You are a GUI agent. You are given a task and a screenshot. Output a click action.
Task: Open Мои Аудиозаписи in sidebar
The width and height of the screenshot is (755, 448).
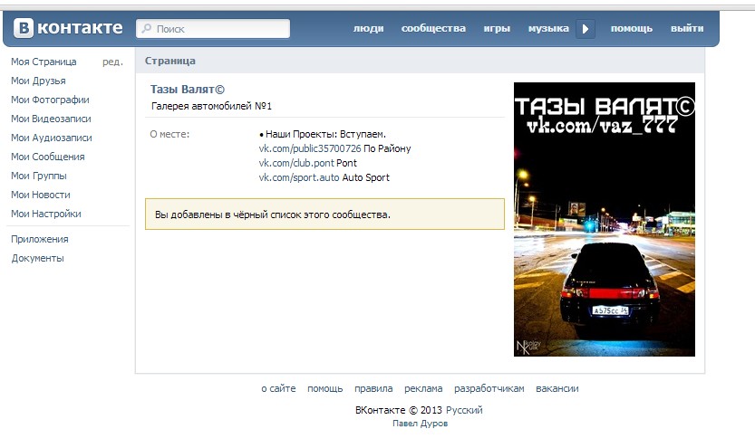click(52, 138)
